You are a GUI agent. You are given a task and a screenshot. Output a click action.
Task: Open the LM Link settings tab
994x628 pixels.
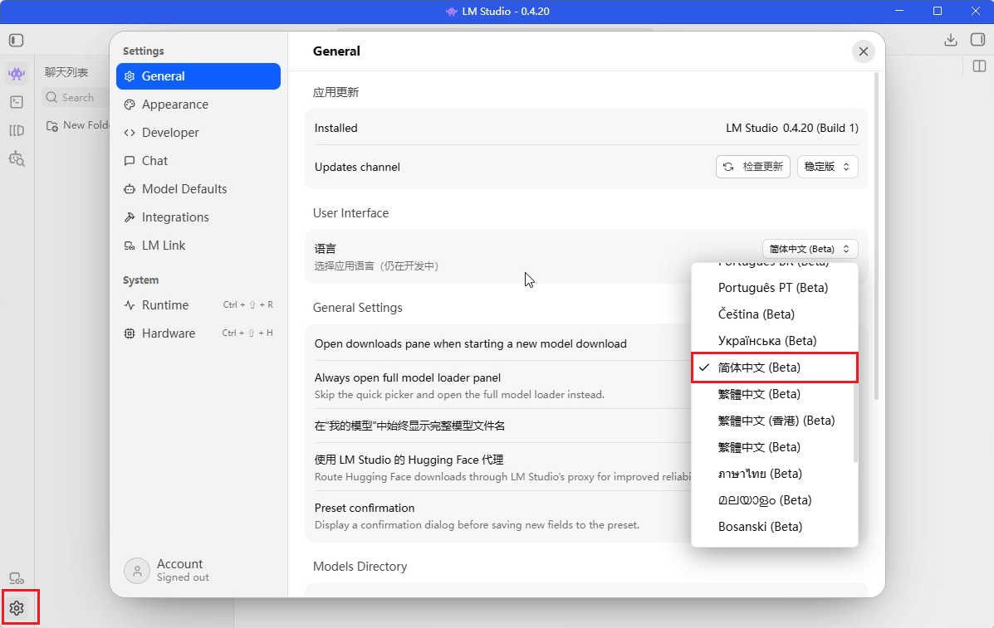pos(198,245)
